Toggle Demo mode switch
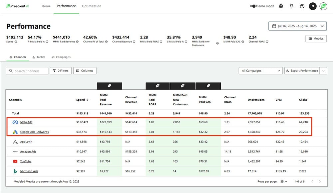This screenshot has height=193, width=333. coord(253,6)
